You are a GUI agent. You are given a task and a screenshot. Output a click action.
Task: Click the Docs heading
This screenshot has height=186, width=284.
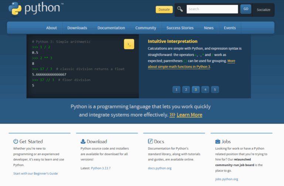[159, 141]
